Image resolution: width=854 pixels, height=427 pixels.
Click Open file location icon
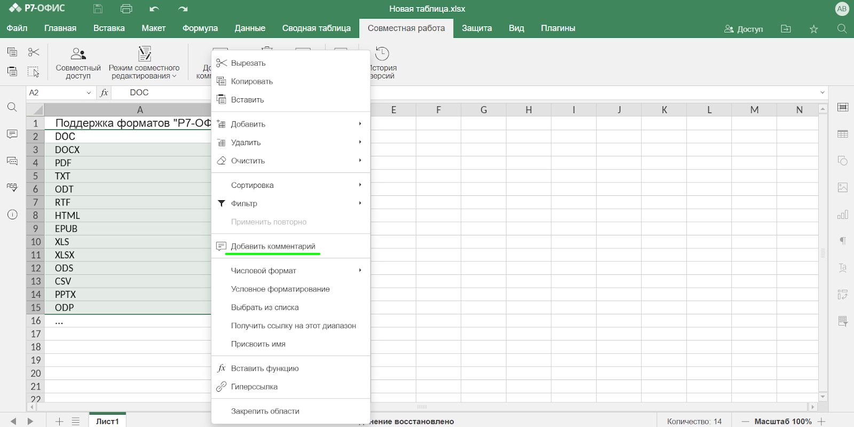coord(786,29)
